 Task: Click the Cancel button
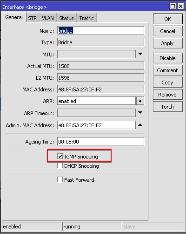[x=168, y=31]
